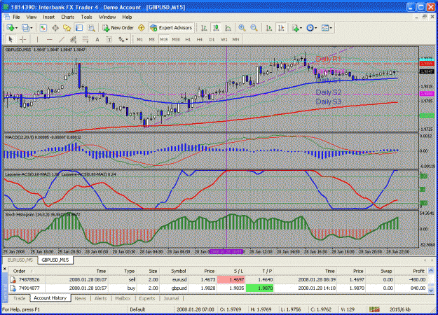Click the red S/L cell 1.4697
The width and height of the screenshot is (438, 315).
(x=231, y=279)
